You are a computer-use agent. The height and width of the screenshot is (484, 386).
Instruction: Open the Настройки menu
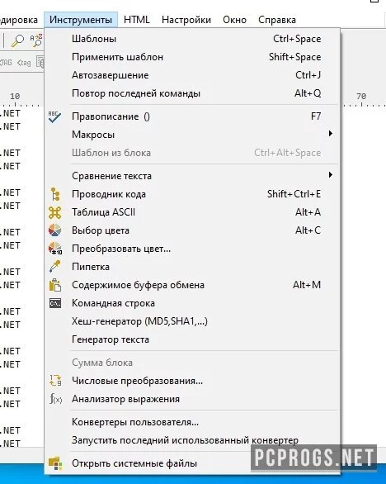pyautogui.click(x=186, y=20)
